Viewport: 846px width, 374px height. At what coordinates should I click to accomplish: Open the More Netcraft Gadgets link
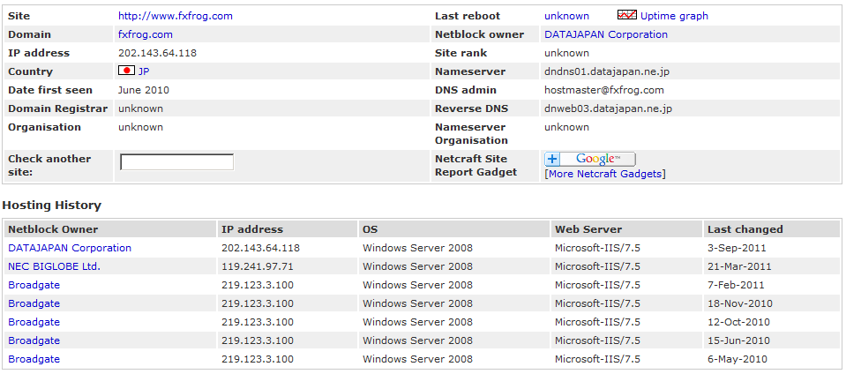[605, 174]
